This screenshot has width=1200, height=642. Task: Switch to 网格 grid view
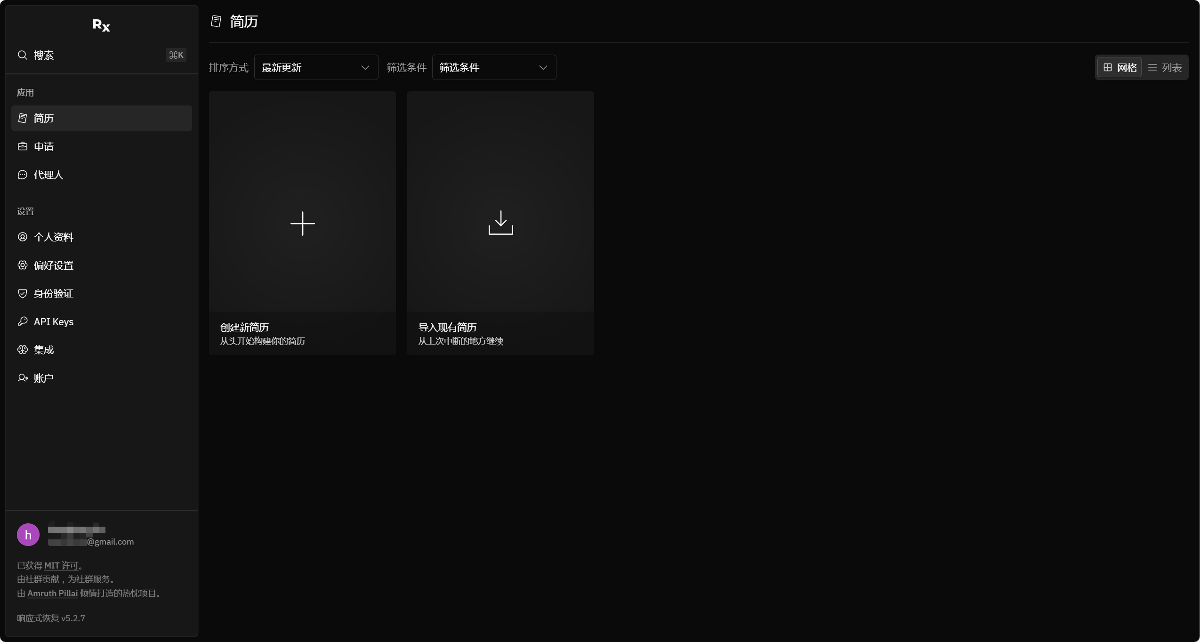(1119, 67)
